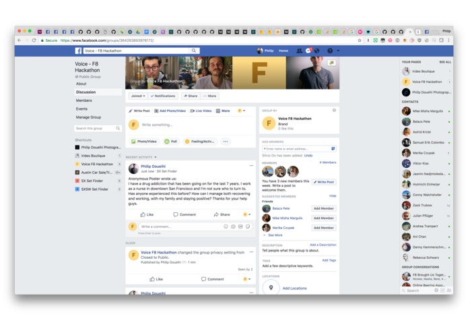Screen dimensions: 468x333
Task: Open Manage Group
Action: (88, 117)
